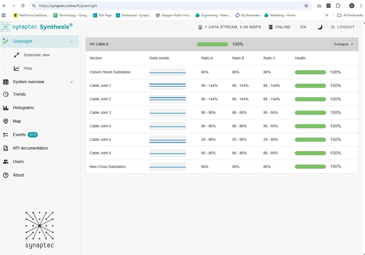
Task: Click the data stream monitor icon
Action: (x=200, y=27)
